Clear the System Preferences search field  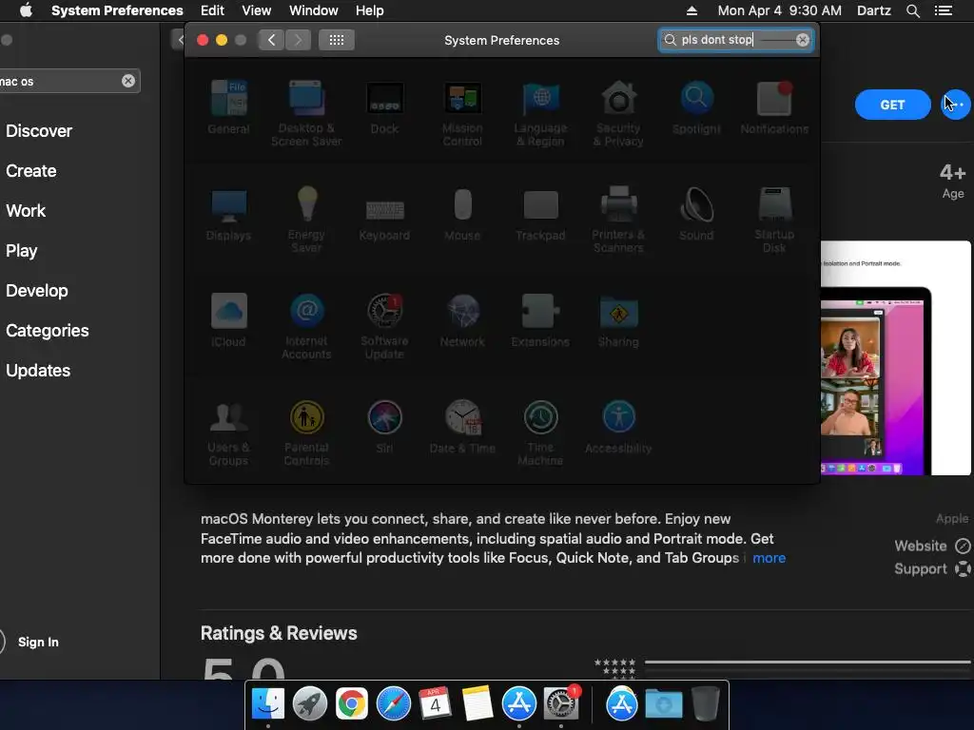803,40
